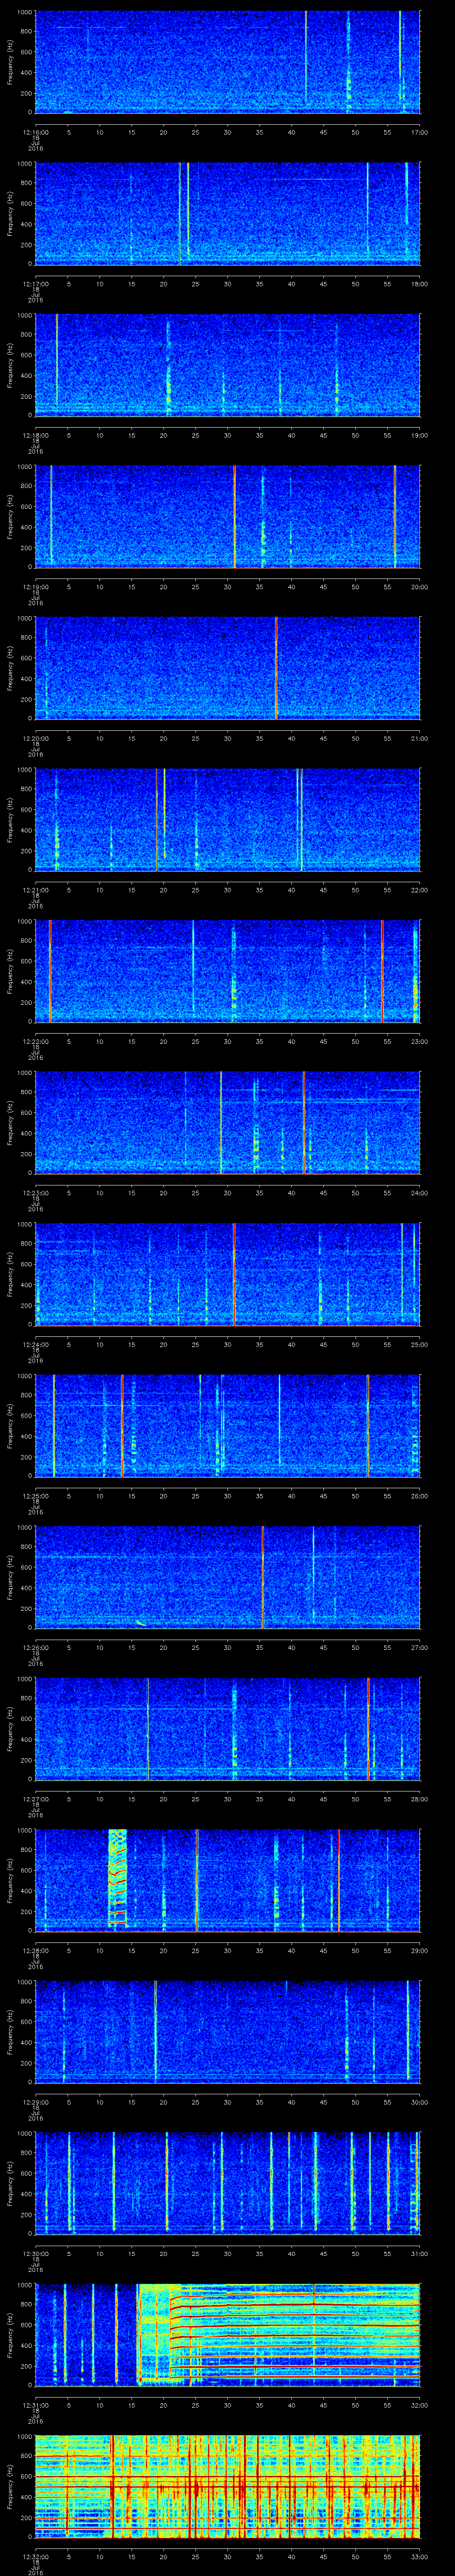Image resolution: width=455 pixels, height=2576 pixels.
Task: Select the spectrogram panel starting at 12:20:00
Action: [x=227, y=669]
